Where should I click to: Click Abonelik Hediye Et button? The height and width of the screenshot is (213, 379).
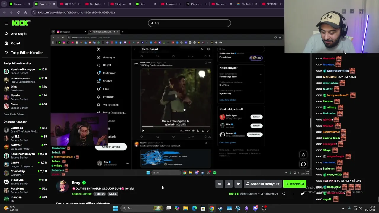pos(263,184)
